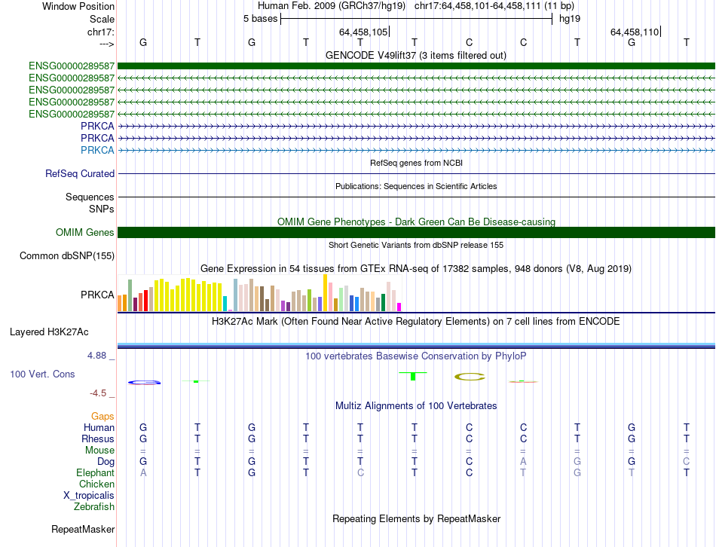Open the "H3K27Ac Mark" ENCODE track title

(x=416, y=321)
